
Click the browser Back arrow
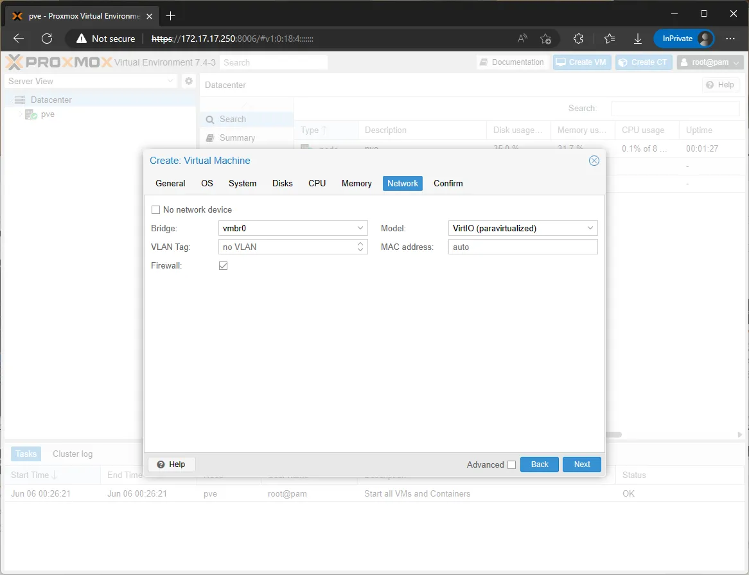click(x=19, y=39)
